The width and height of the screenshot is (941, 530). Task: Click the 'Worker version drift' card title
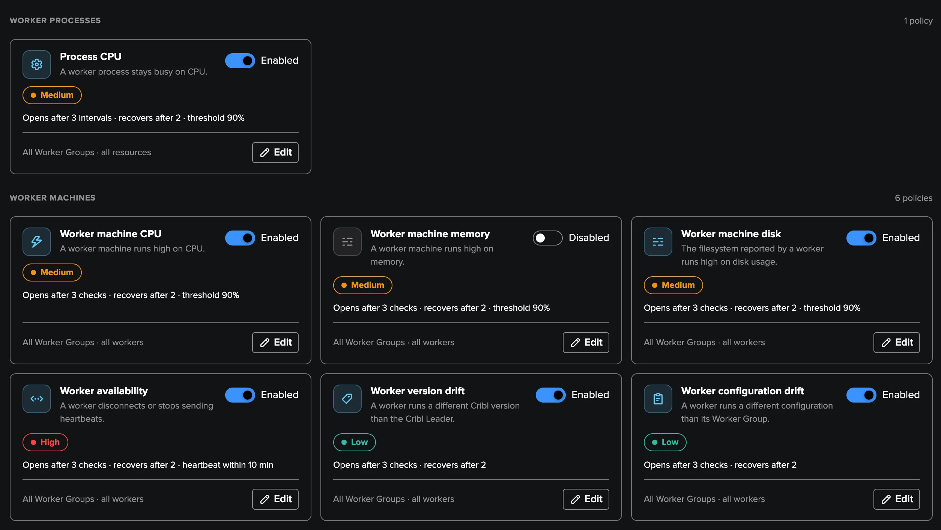[418, 391]
